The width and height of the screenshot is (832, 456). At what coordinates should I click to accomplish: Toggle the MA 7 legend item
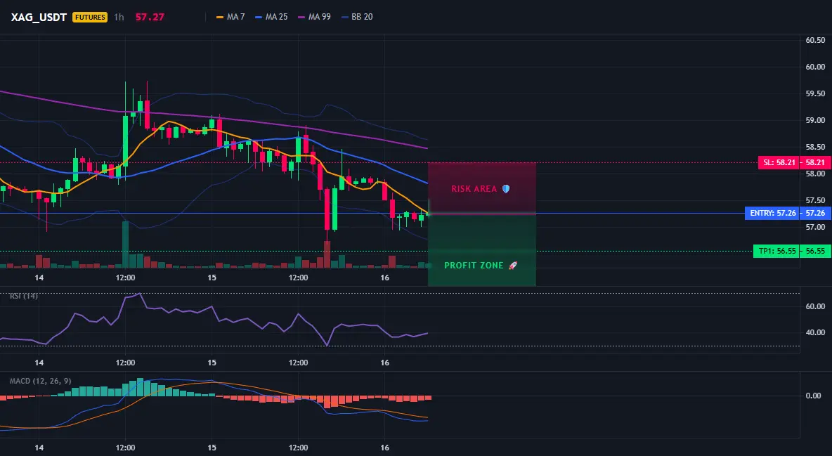[230, 17]
